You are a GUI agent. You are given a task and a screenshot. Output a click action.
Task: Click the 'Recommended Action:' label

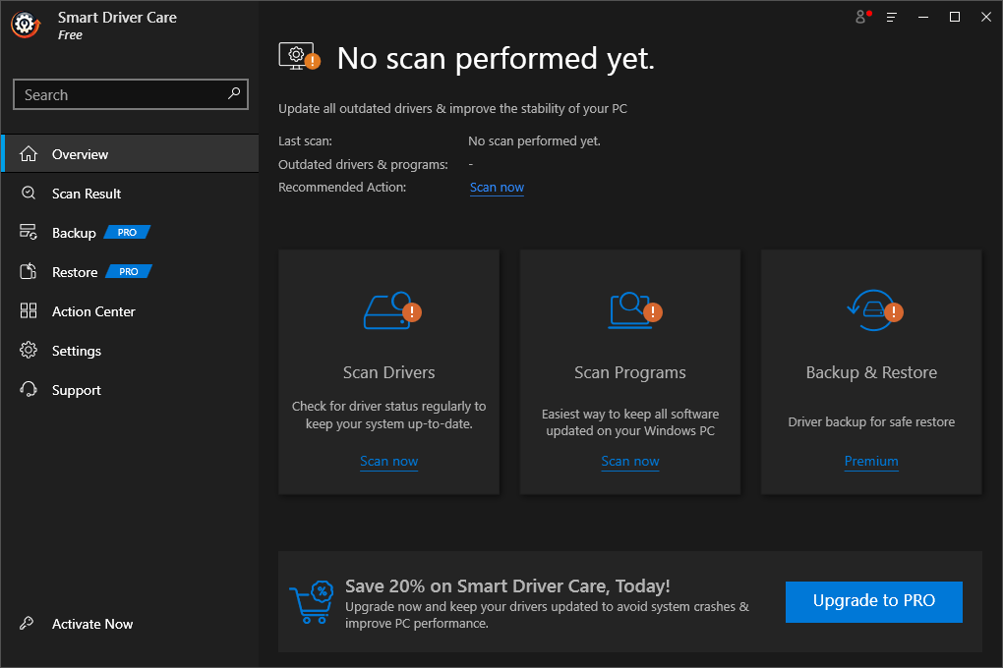tap(342, 188)
